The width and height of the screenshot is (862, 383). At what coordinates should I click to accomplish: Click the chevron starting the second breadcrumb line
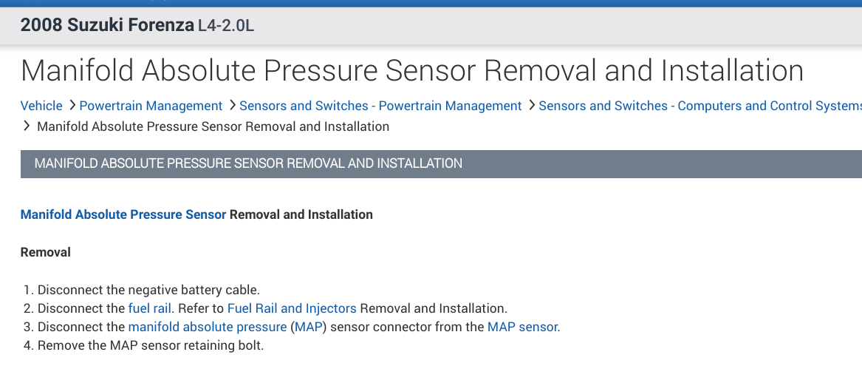[x=27, y=126]
